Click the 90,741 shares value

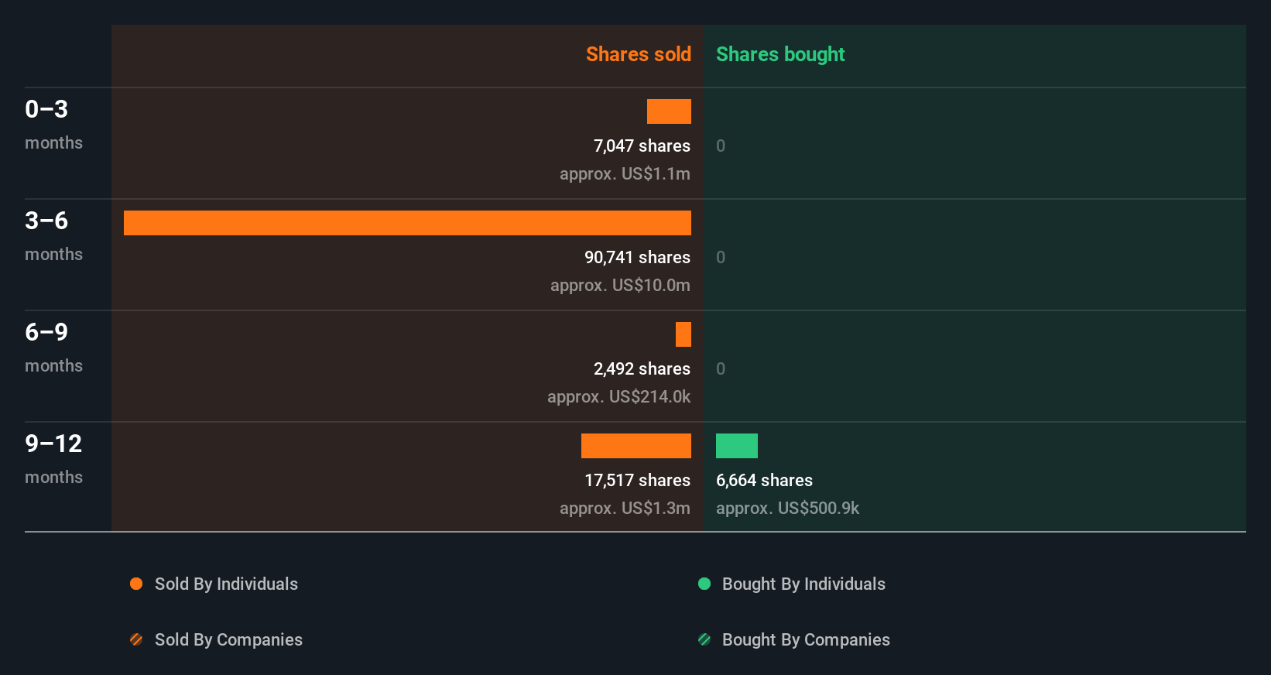click(x=637, y=258)
